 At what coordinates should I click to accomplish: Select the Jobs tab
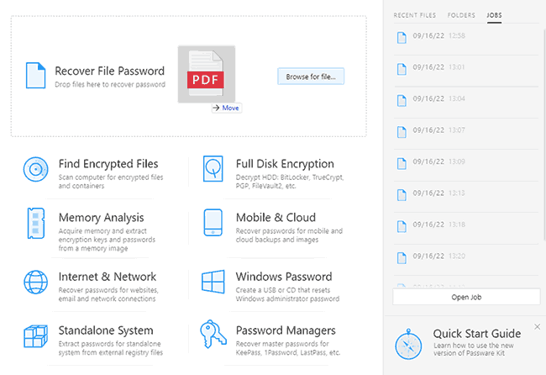(494, 15)
